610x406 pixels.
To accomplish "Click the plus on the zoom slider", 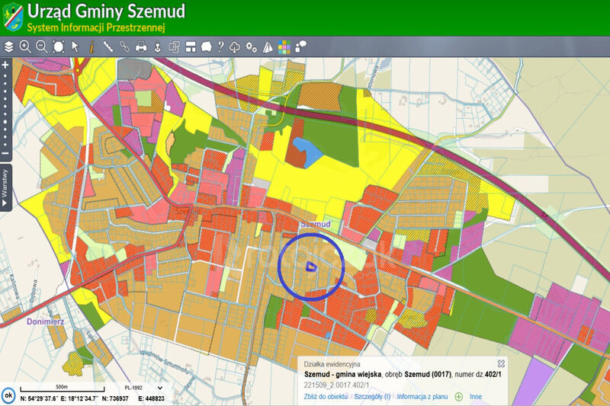I will (5, 65).
